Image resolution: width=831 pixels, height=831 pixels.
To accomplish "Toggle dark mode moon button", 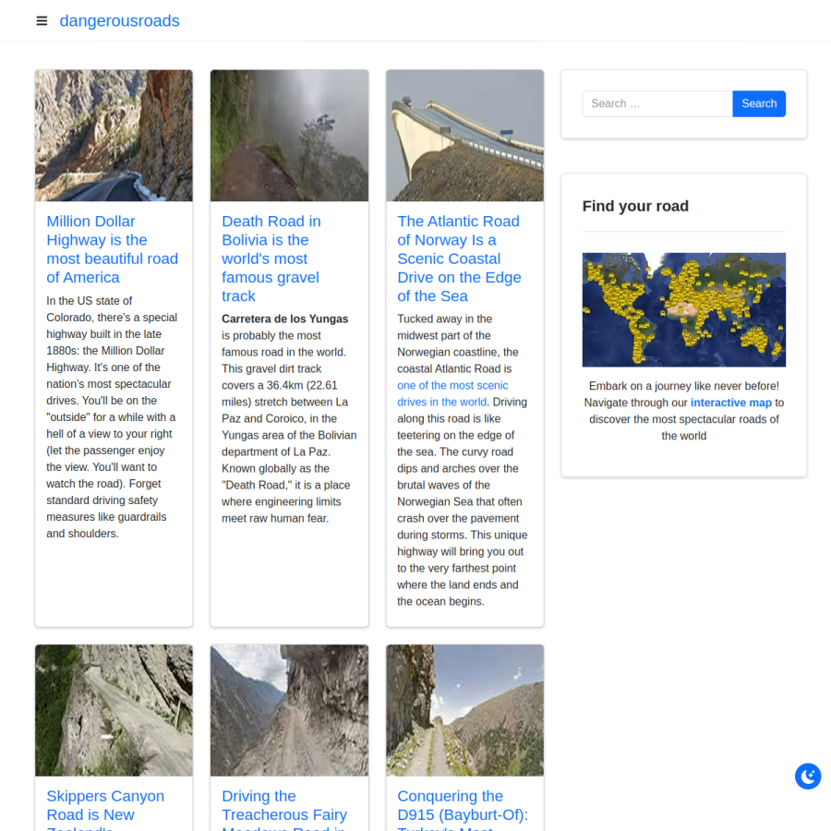I will click(808, 777).
